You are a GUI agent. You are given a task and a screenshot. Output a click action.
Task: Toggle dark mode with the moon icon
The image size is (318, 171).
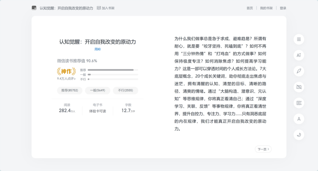pos(299,135)
